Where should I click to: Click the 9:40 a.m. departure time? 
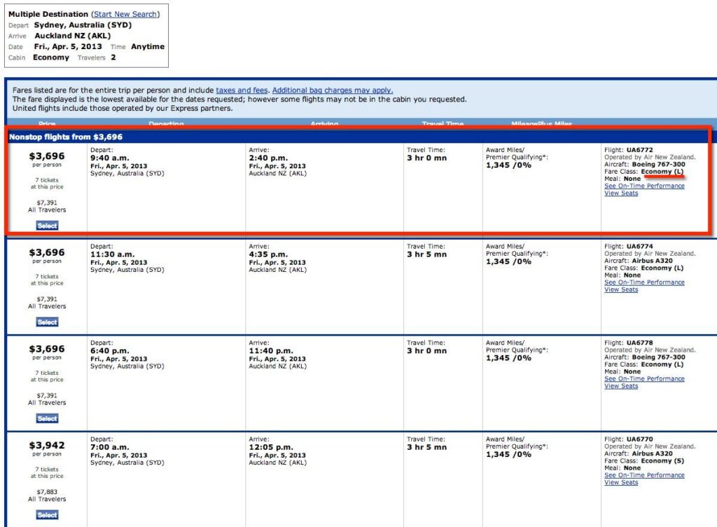(x=110, y=158)
